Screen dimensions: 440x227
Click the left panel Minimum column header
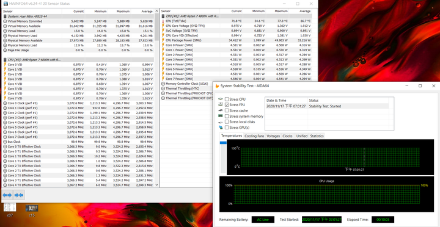coord(97,11)
